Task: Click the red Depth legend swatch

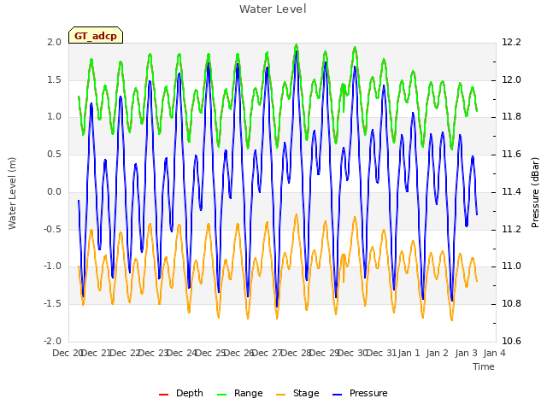Action: 163,395
